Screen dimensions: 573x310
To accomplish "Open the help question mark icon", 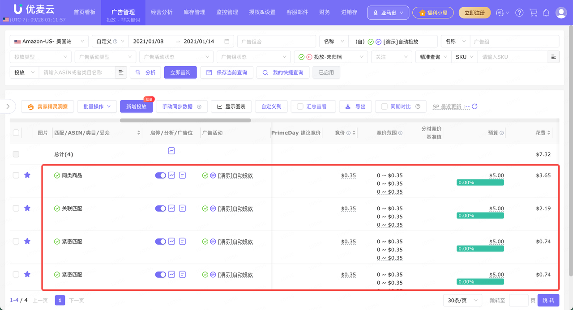I will pos(519,13).
